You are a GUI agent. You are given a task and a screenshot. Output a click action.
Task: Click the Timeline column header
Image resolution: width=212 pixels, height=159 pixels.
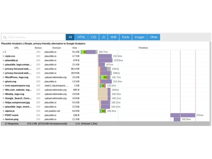coord(143,48)
